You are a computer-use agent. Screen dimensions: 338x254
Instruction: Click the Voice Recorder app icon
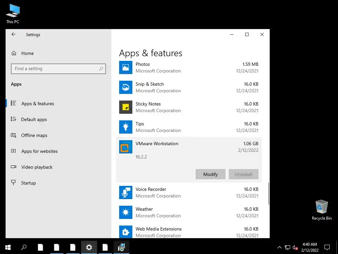point(126,192)
